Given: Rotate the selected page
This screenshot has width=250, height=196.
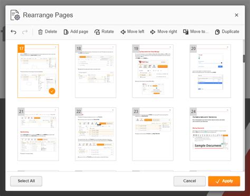Looking at the screenshot, I should [104, 32].
